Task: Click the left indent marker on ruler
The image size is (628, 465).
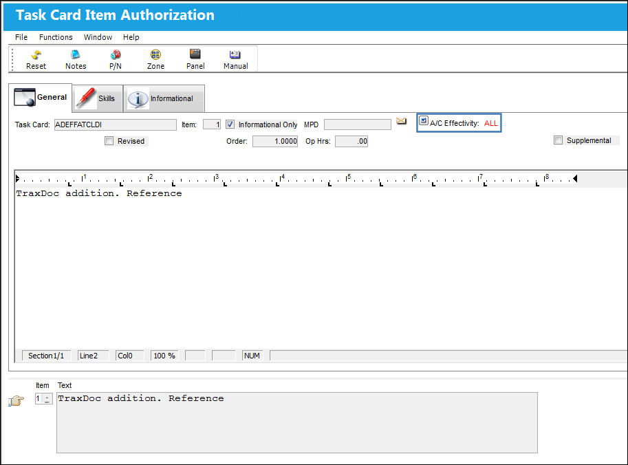Action: coord(17,178)
